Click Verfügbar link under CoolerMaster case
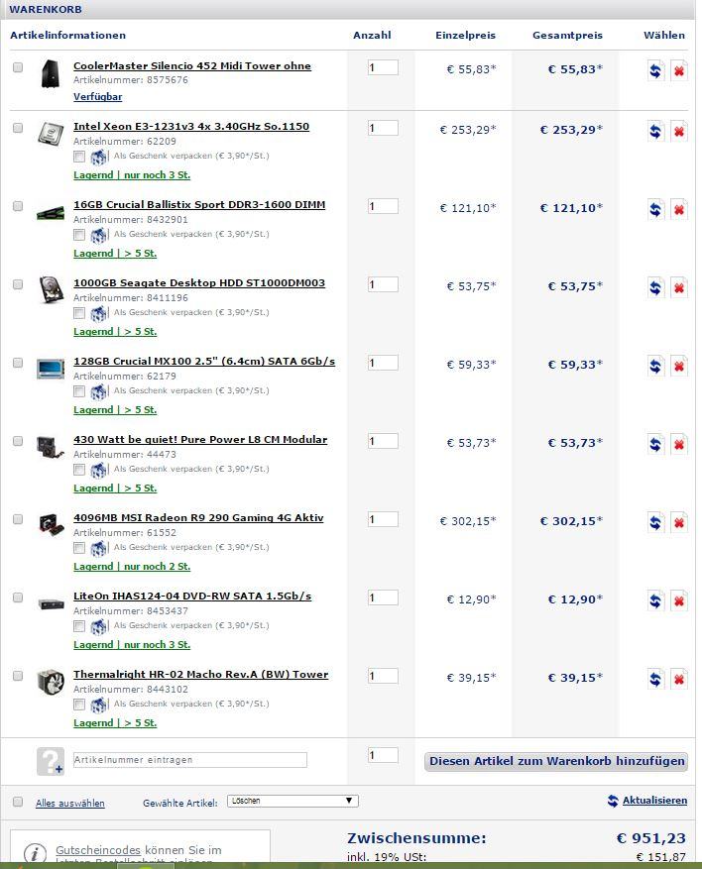This screenshot has width=702, height=869. [97, 97]
